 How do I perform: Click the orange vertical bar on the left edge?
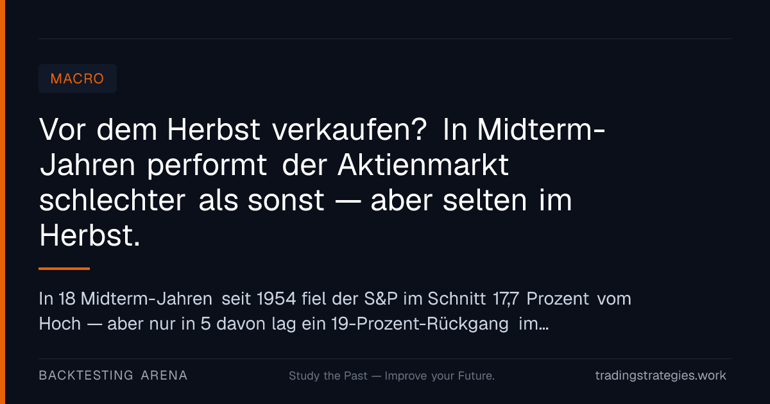[x=2, y=202]
